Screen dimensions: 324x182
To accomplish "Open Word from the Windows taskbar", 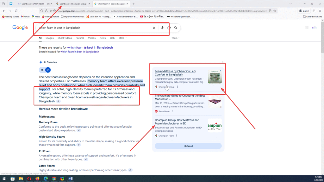I will click(71, 179).
